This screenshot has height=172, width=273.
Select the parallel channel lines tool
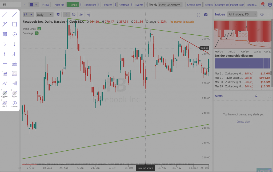pyautogui.click(x=14, y=64)
